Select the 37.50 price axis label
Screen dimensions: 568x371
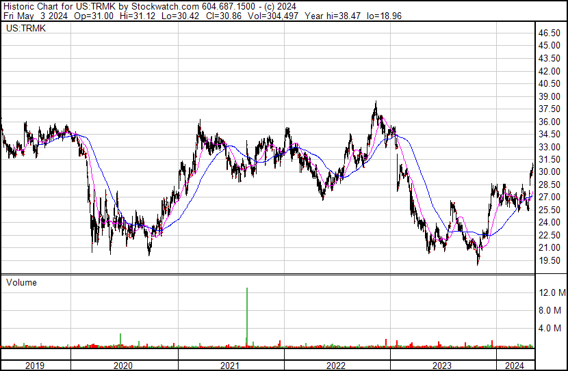(x=550, y=109)
